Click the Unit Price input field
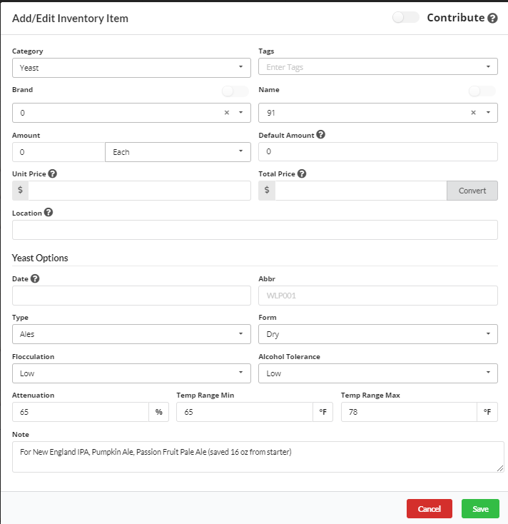The image size is (508, 524). pyautogui.click(x=140, y=191)
